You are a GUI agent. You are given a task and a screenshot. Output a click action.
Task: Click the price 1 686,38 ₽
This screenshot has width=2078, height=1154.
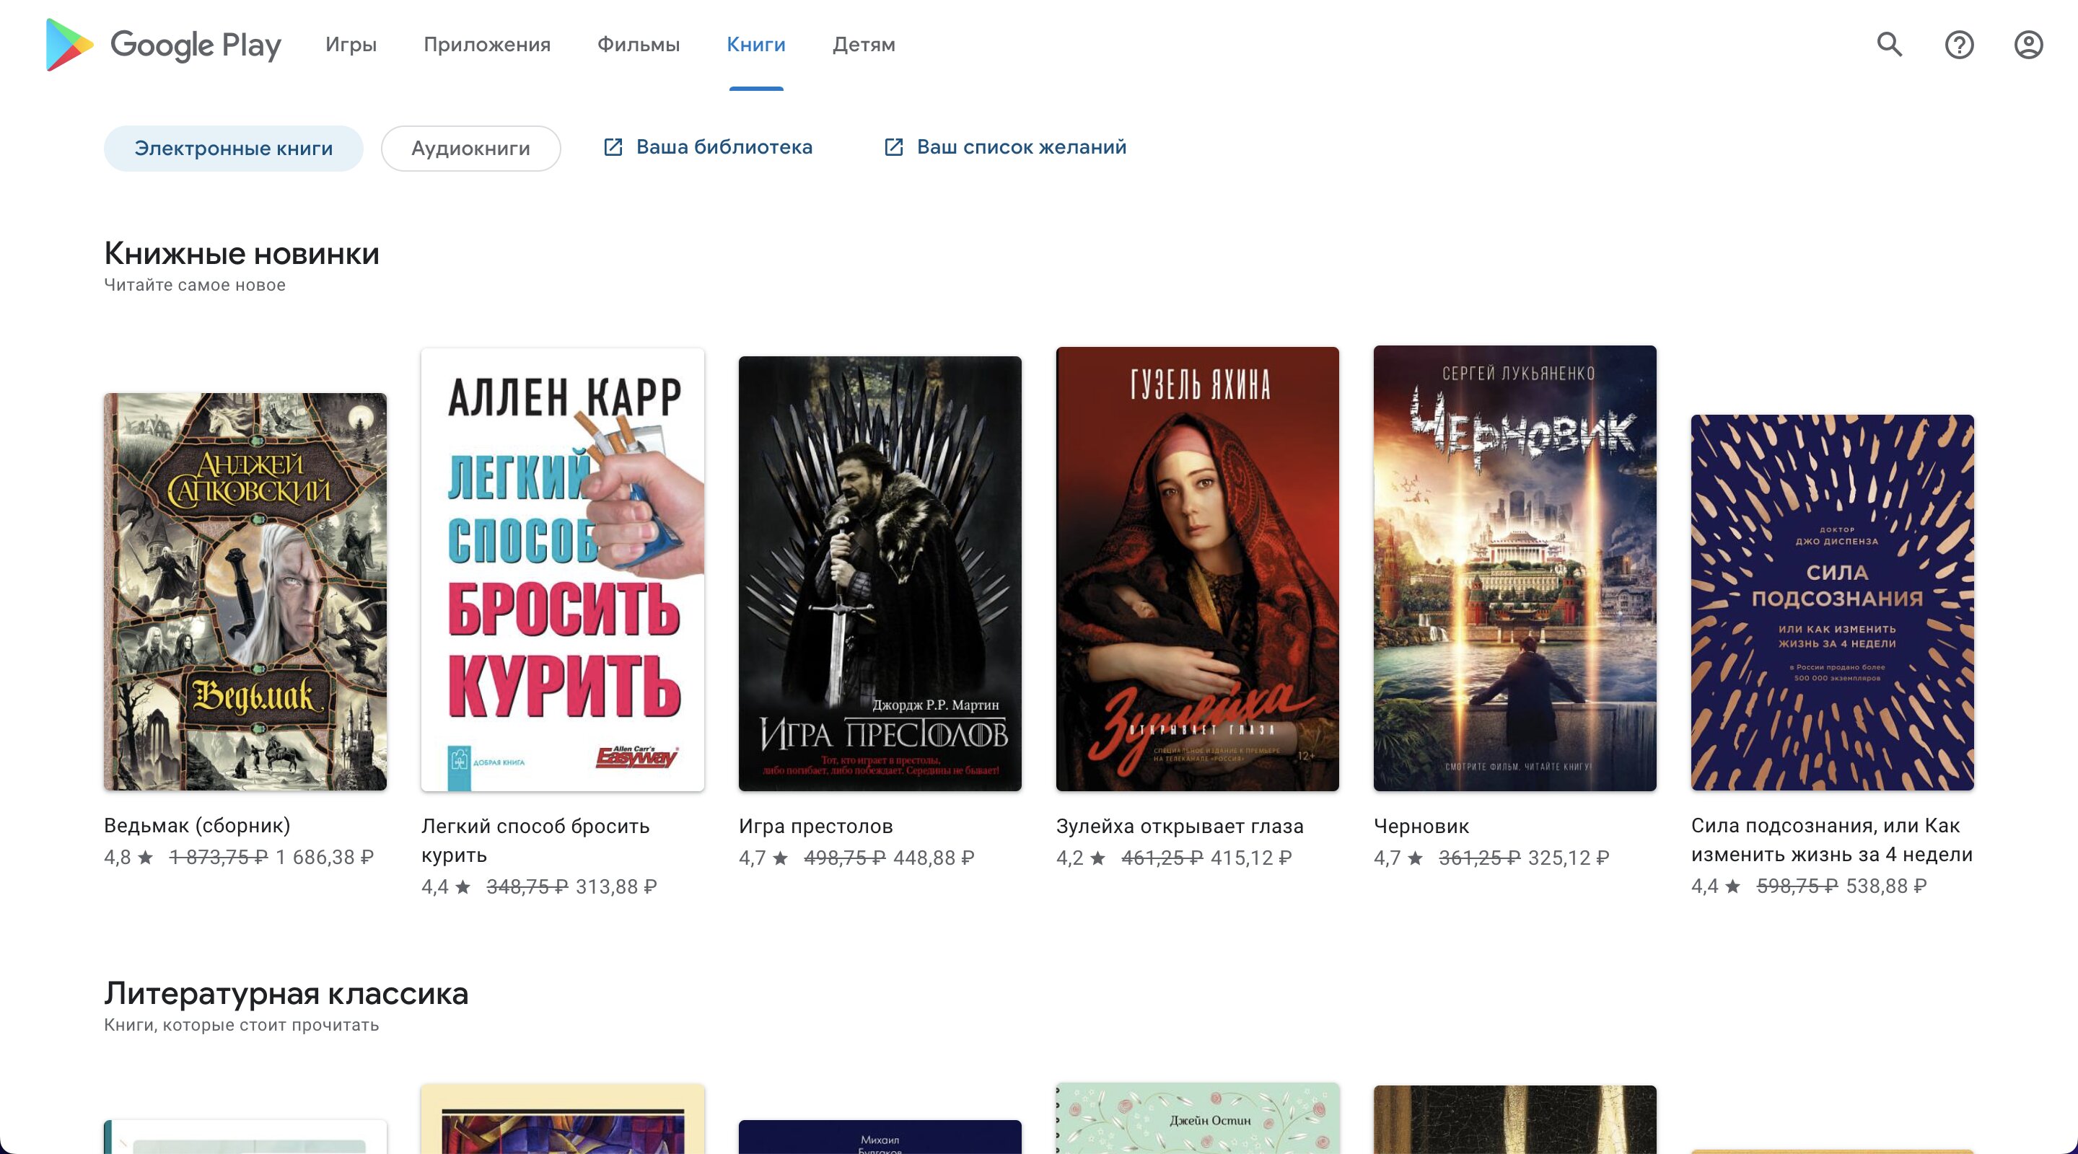point(324,856)
